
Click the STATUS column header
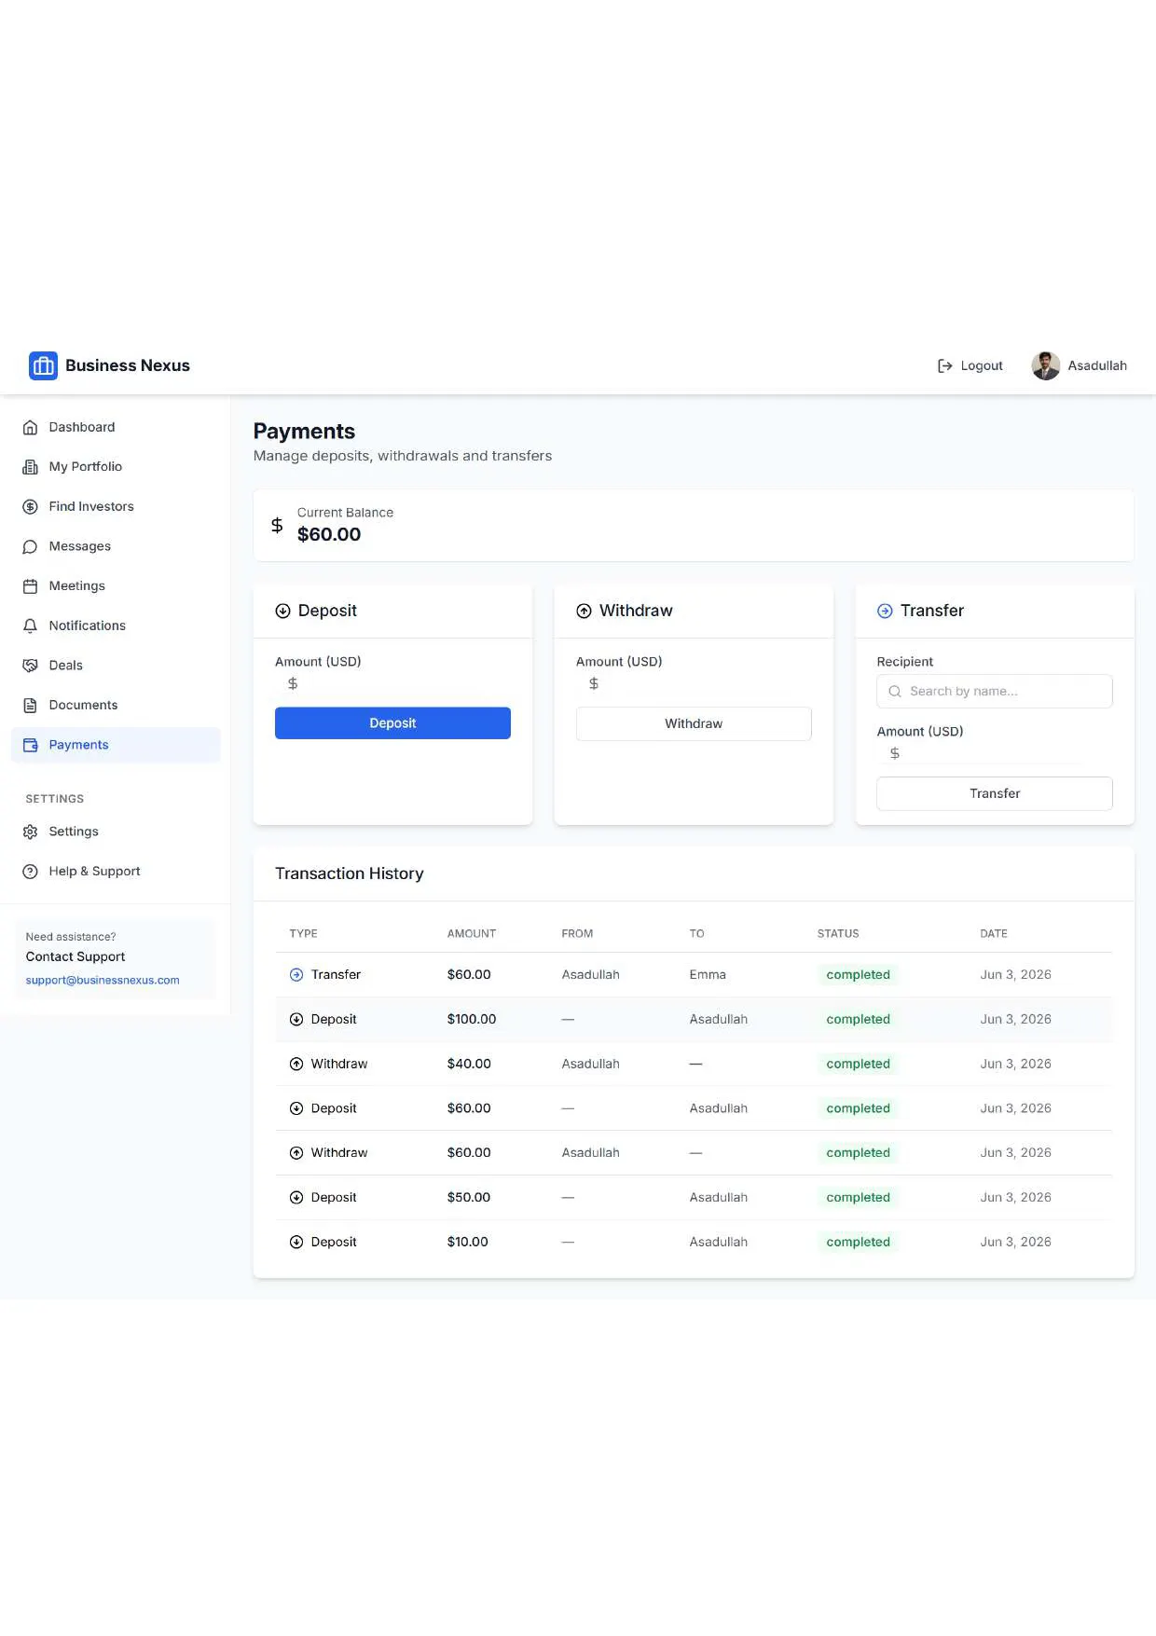[838, 933]
